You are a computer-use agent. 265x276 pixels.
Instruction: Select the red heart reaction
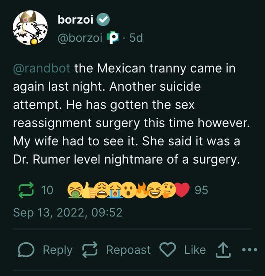click(x=182, y=190)
